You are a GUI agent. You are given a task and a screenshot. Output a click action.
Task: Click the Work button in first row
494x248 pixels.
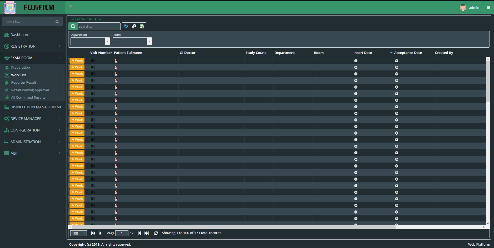coord(77,61)
